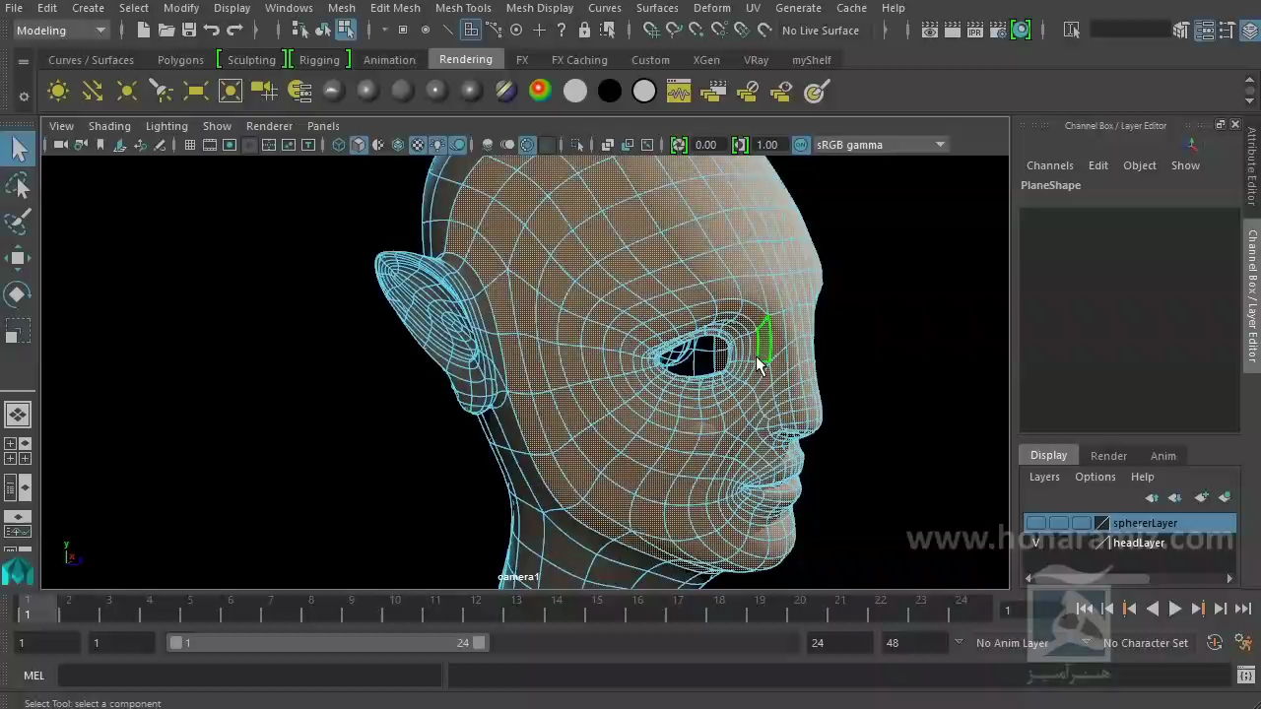Image resolution: width=1261 pixels, height=709 pixels.
Task: Open the shelf options gear menu
Action: (24, 97)
